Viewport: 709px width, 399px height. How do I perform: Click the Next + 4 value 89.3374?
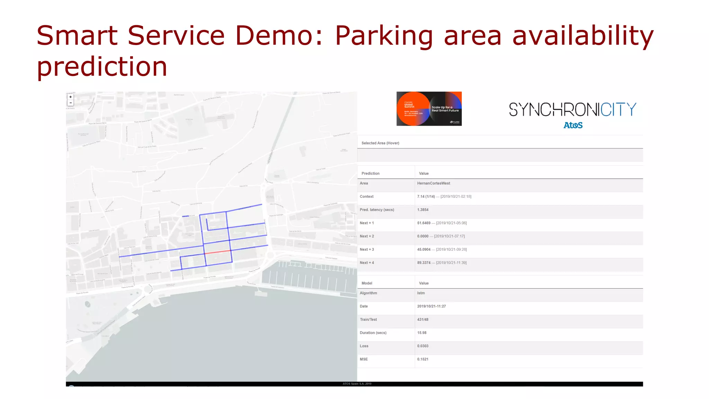pyautogui.click(x=424, y=263)
